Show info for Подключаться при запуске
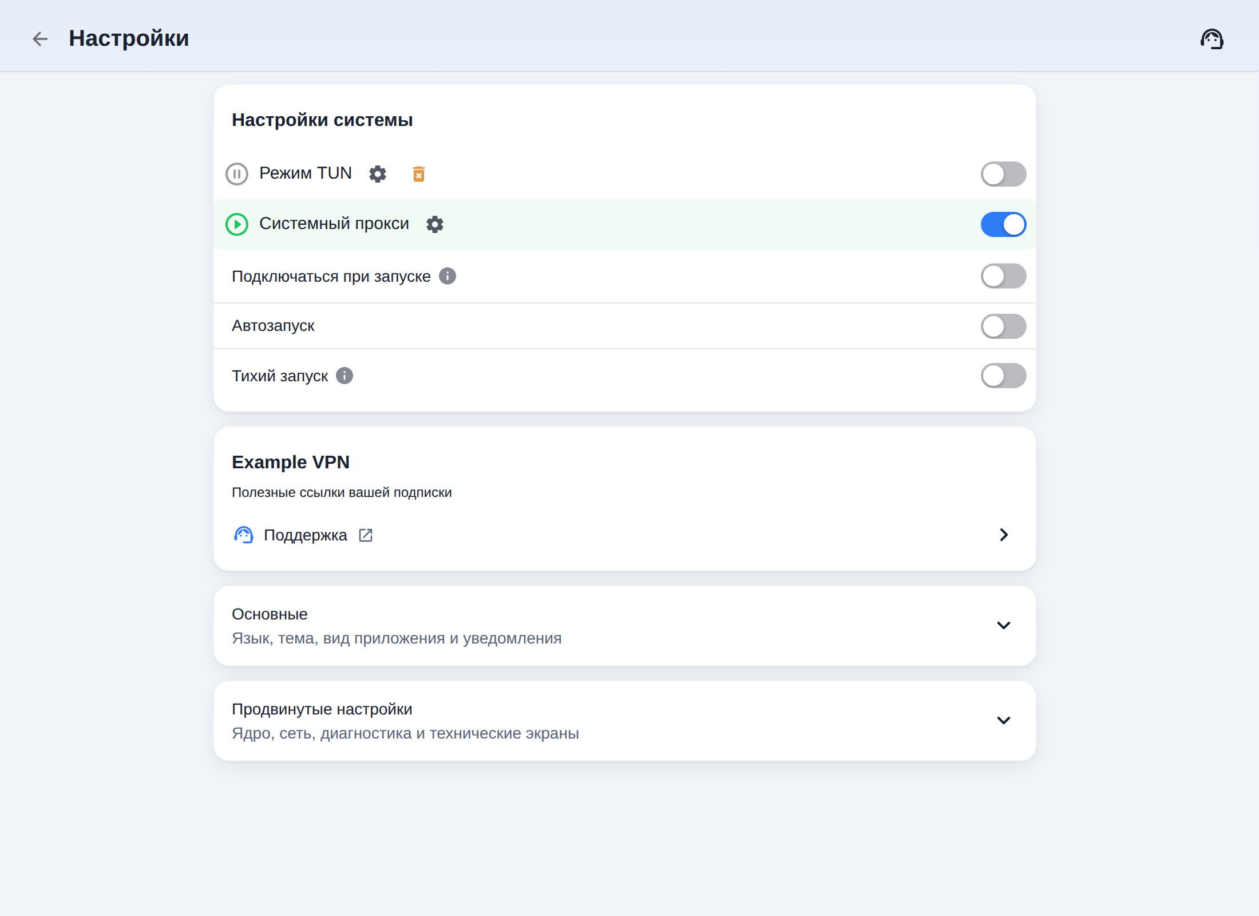Image resolution: width=1259 pixels, height=916 pixels. click(x=448, y=276)
